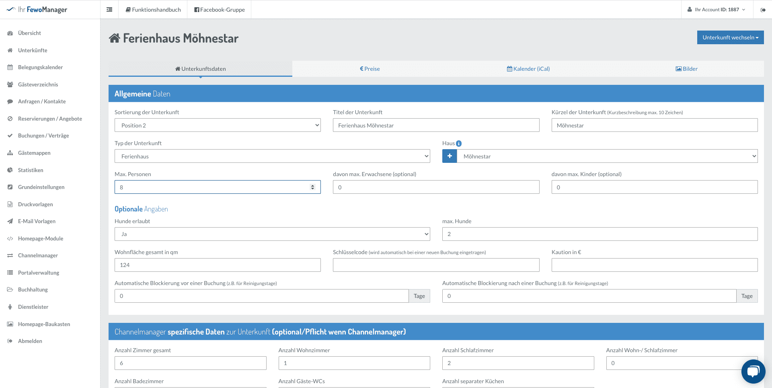Toggle the sidebar with the hamburger icon
Viewport: 772px width, 388px height.
tap(109, 10)
